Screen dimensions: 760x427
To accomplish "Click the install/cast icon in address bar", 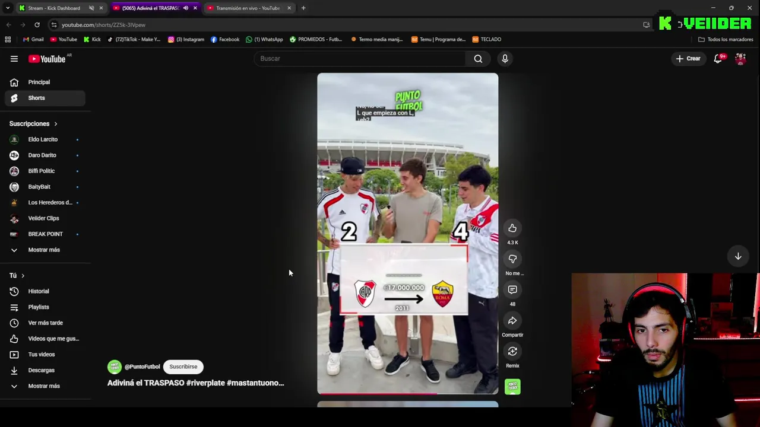I will [647, 25].
